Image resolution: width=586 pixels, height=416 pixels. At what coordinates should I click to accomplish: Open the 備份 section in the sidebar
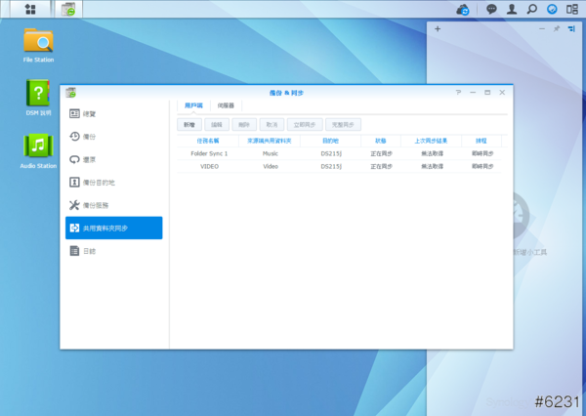click(x=89, y=137)
